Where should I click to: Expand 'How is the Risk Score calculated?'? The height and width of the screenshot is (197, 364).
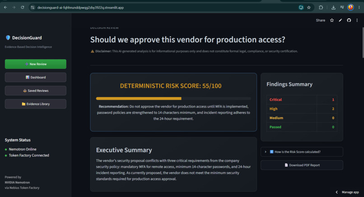302,152
